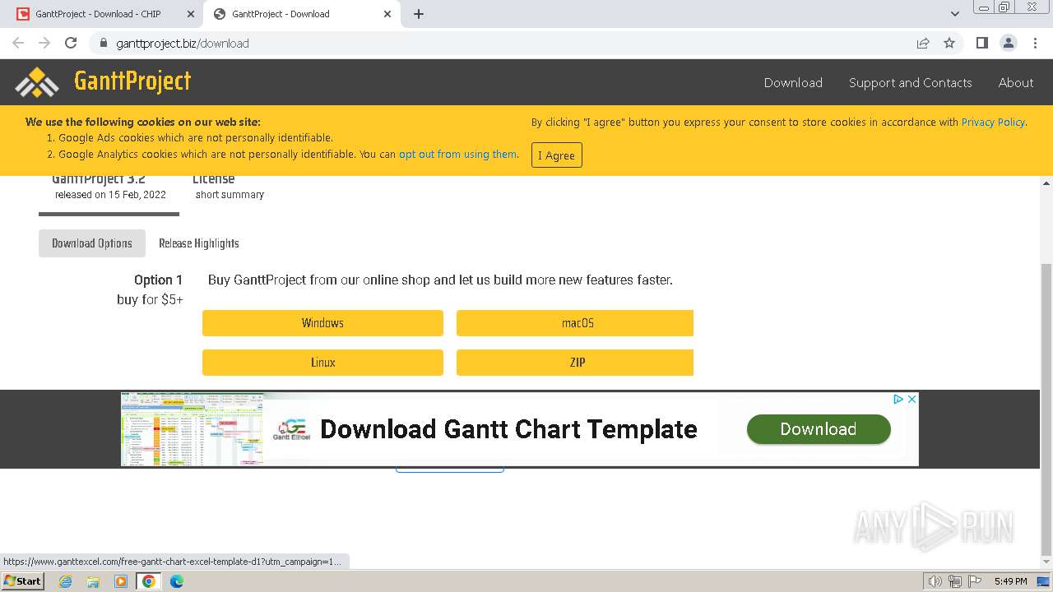Click Download Gantt Chart Template ad text
1053x592 pixels.
tap(508, 429)
